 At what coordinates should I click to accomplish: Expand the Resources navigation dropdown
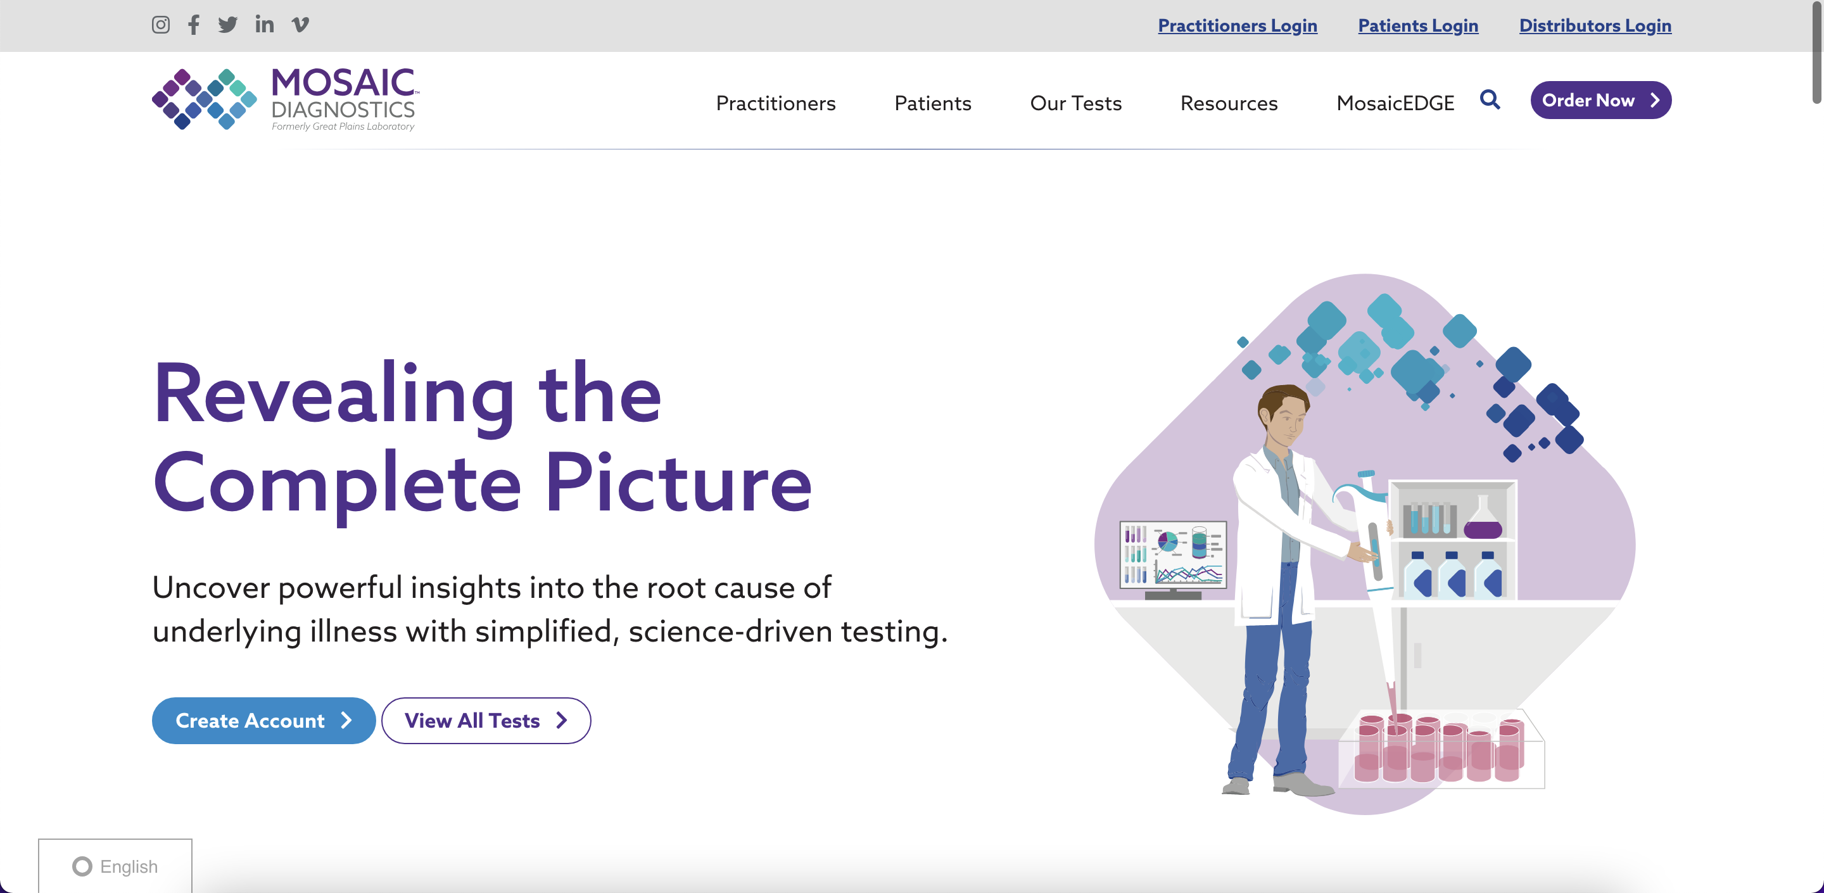[x=1229, y=101]
